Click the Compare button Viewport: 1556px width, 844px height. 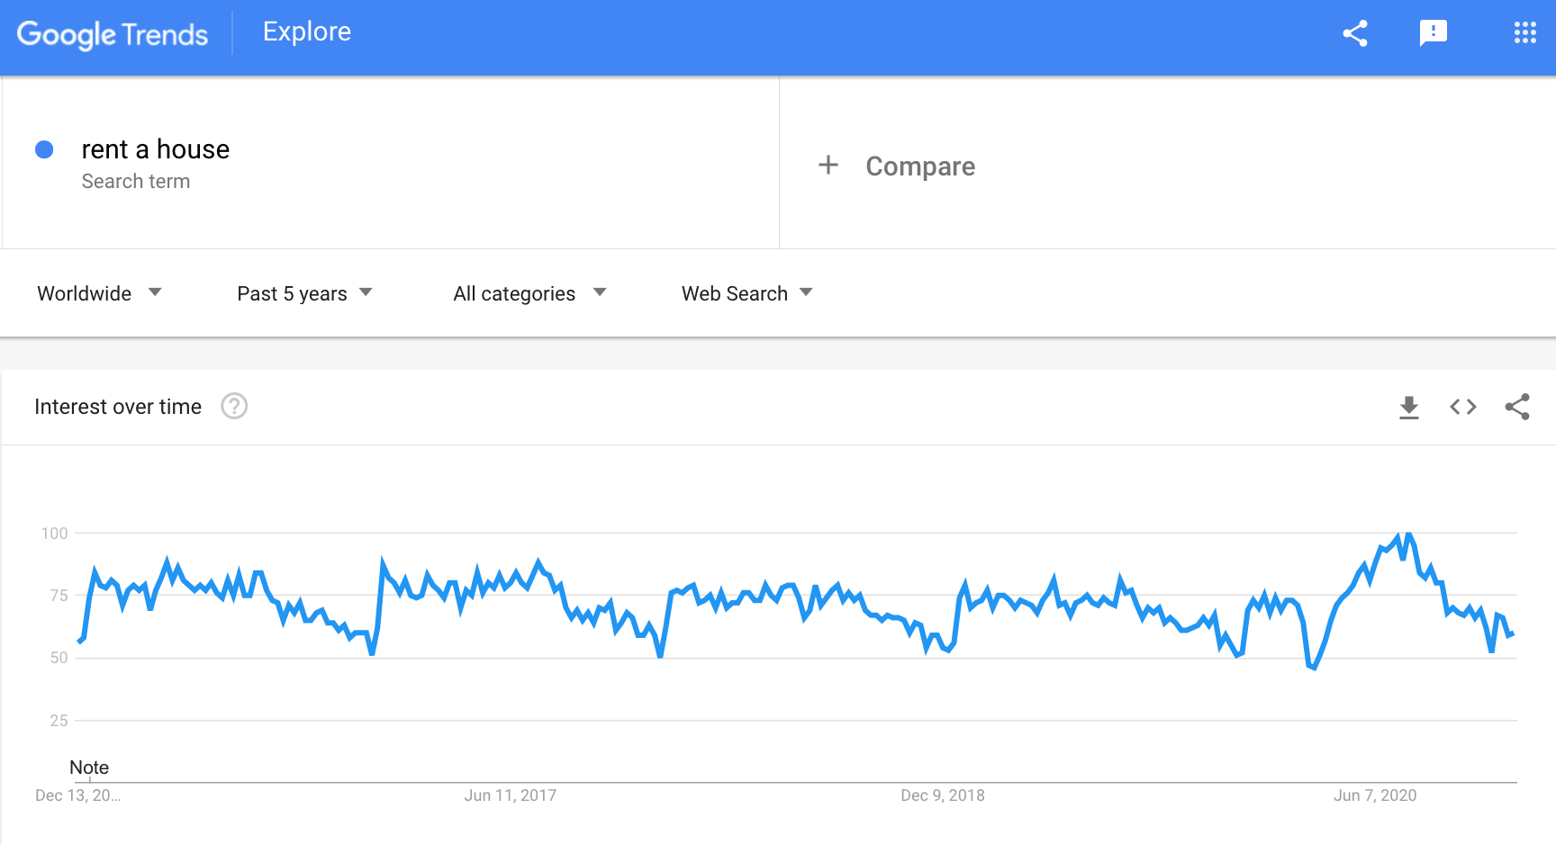(x=919, y=166)
